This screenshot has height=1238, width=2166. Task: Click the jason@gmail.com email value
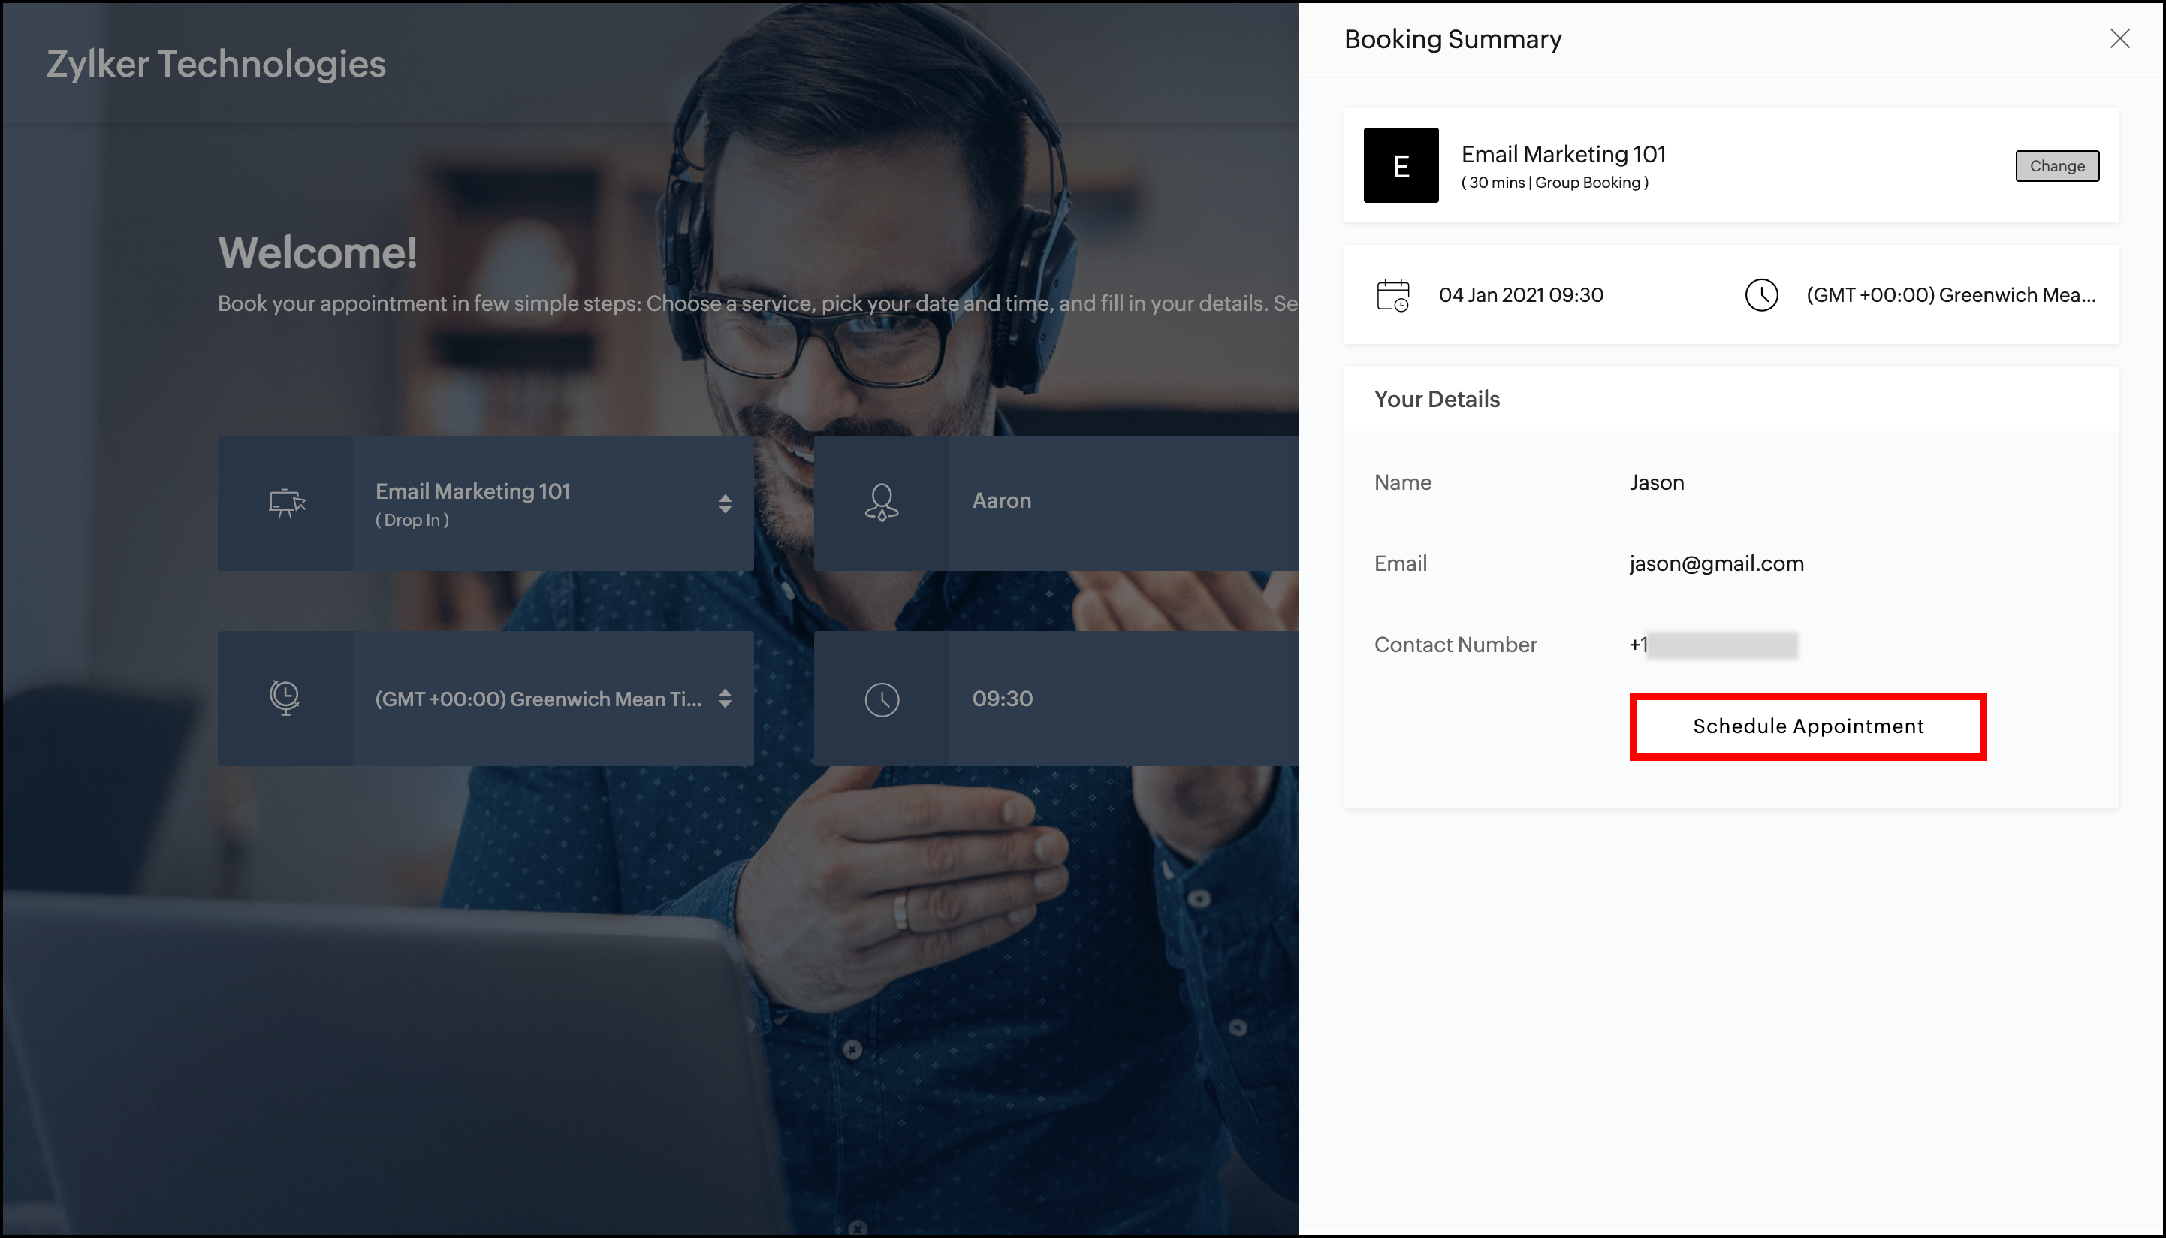tap(1715, 563)
